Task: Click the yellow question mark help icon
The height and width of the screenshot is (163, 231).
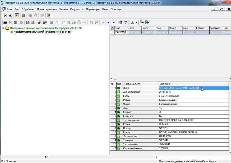Action: (48, 15)
